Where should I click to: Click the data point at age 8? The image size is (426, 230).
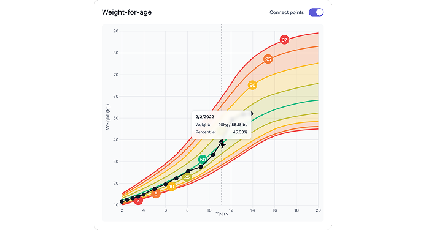188,171
